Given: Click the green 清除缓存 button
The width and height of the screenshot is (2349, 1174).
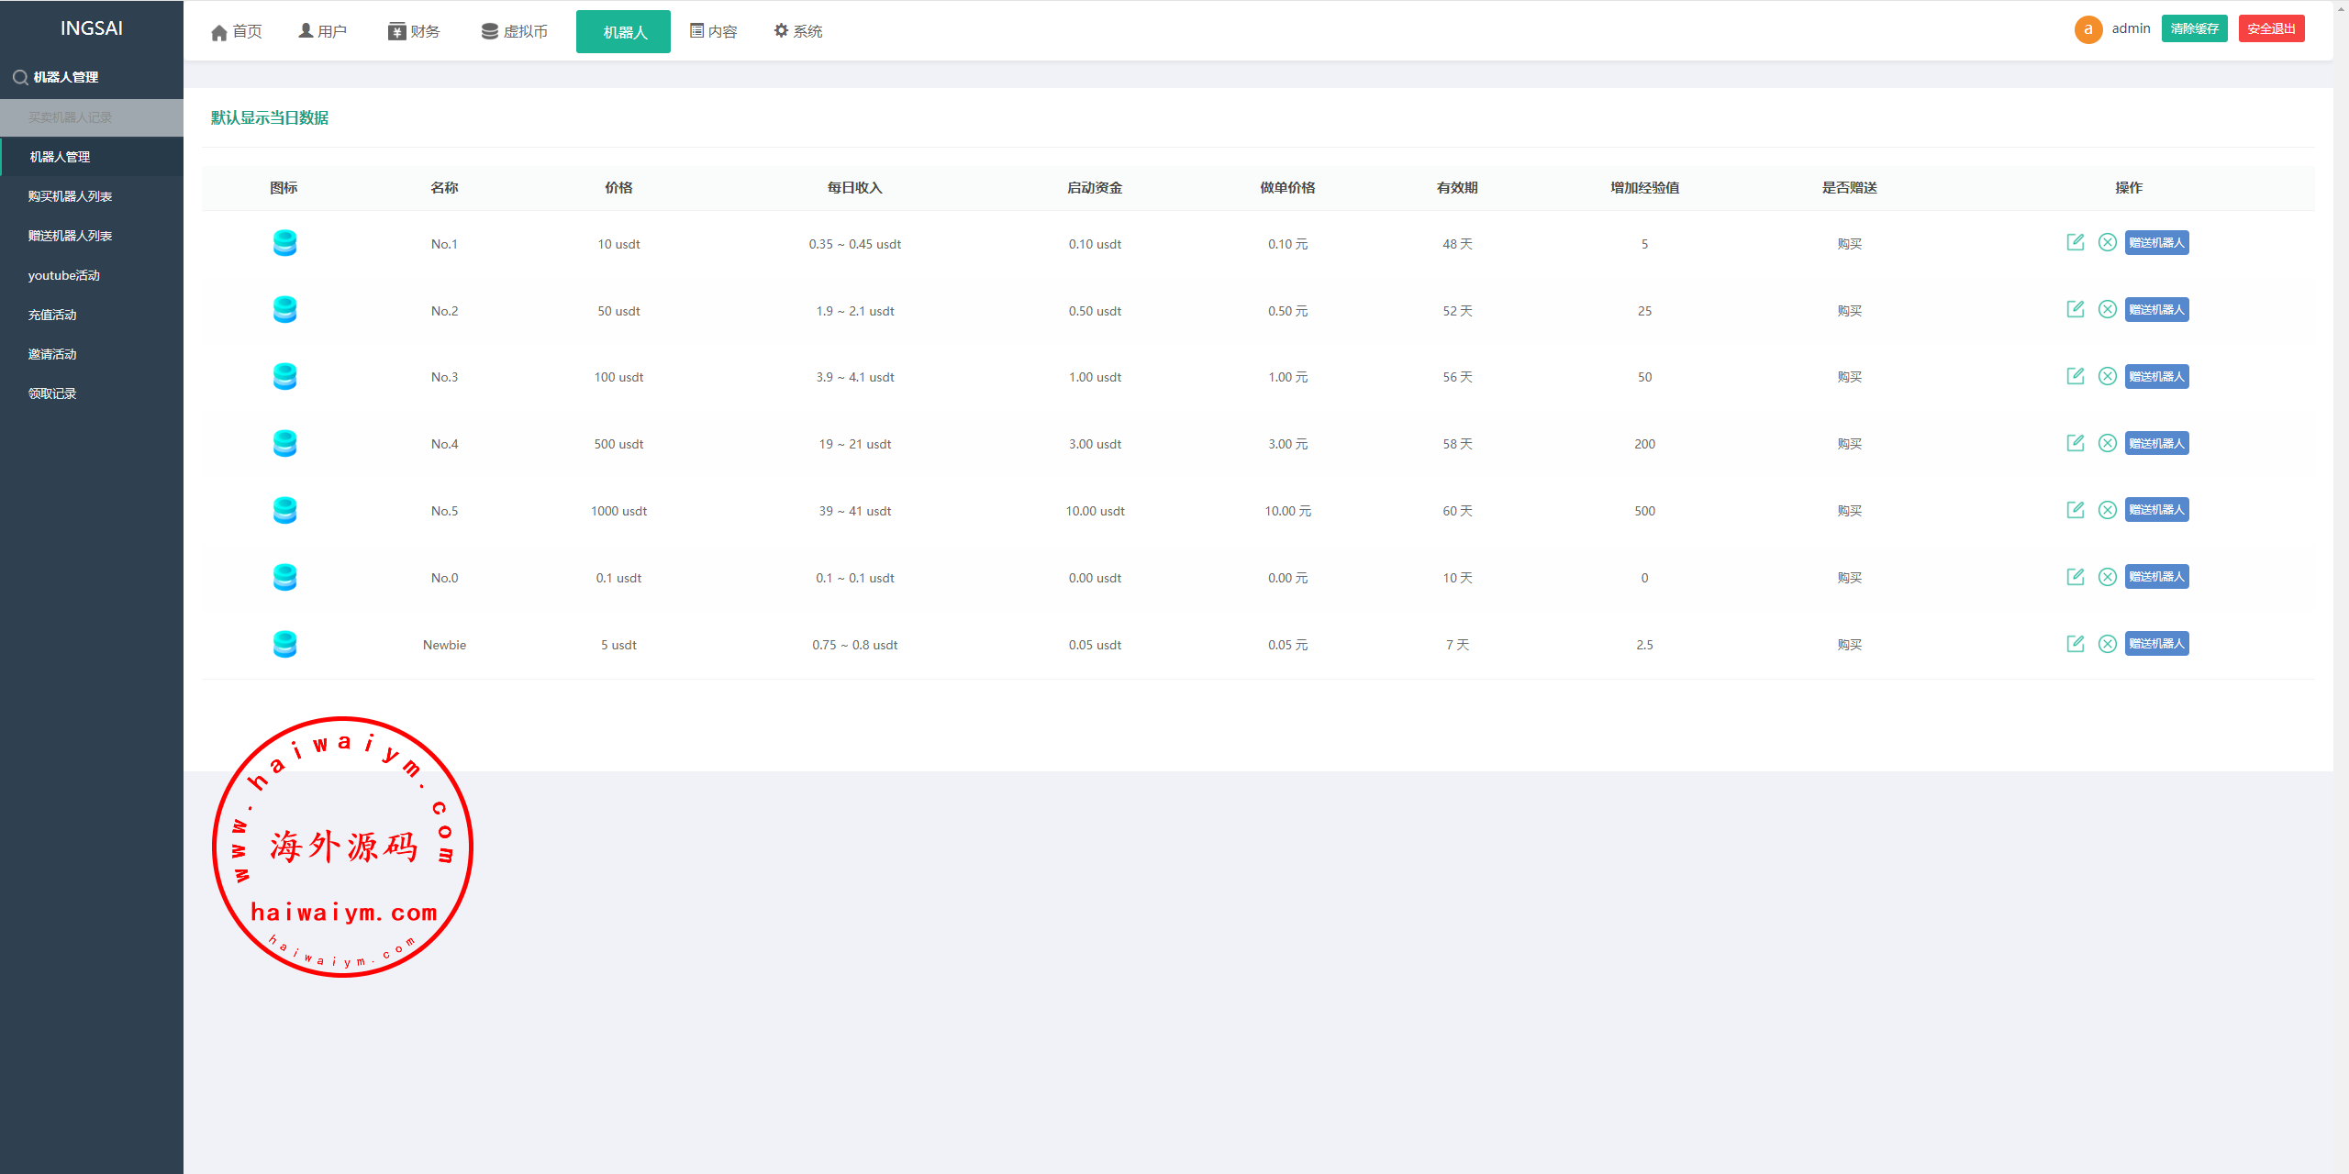Looking at the screenshot, I should pos(2194,28).
